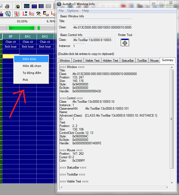Image resolution: width=179 pixels, height=195 pixels.
Task: Click the 'Advanced (Class)' summary line
Action: click(108, 116)
